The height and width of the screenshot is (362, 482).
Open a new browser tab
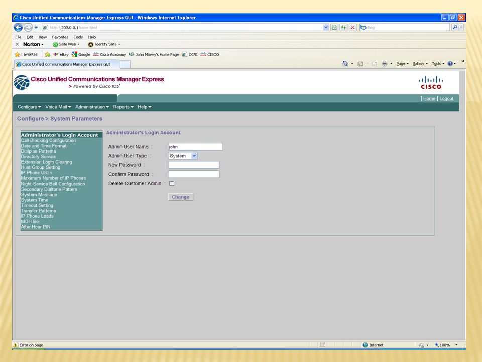(x=125, y=64)
